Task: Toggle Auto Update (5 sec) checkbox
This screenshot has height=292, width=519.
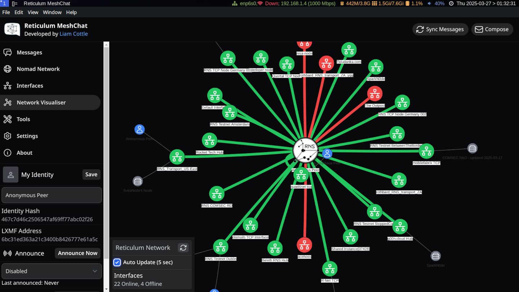Action: click(117, 262)
